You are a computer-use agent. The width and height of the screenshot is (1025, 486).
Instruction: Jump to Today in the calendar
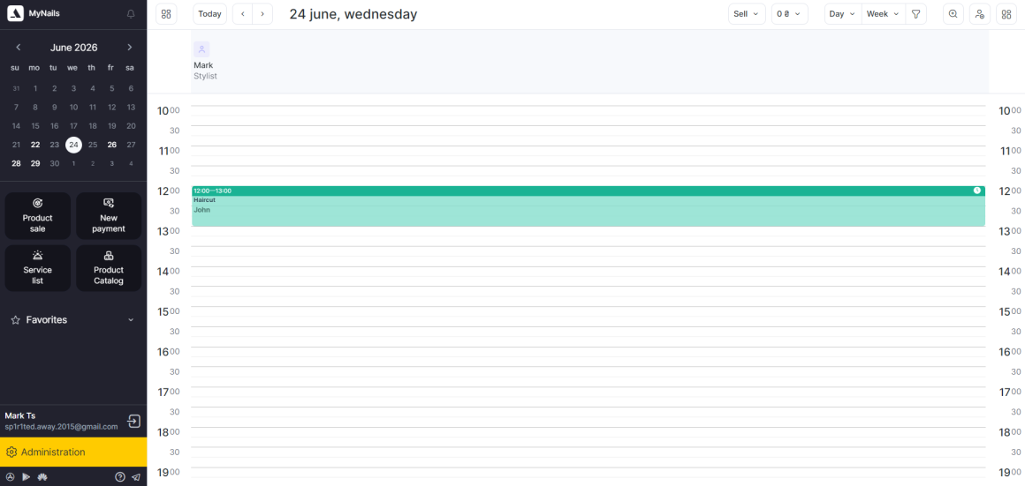point(209,14)
